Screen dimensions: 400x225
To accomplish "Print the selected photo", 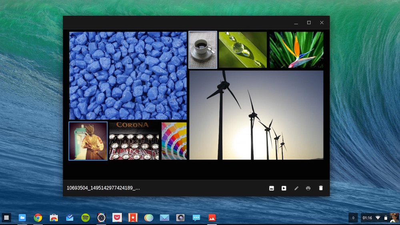I will (308, 188).
